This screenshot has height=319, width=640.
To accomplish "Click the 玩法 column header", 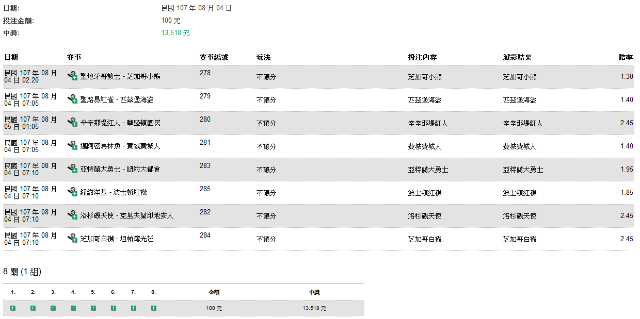I will 263,57.
